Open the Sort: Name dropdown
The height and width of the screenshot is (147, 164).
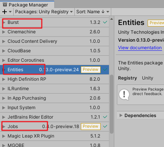click(x=93, y=12)
